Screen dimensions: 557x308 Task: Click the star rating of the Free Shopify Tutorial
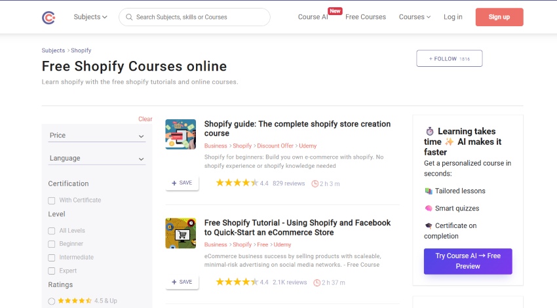pyautogui.click(x=237, y=282)
